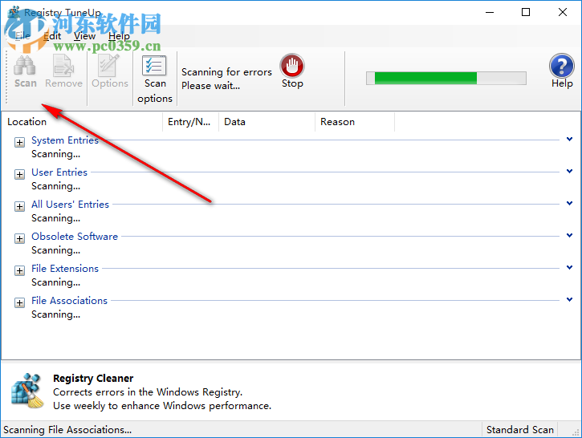Expand the System Entries tree node

click(20, 143)
